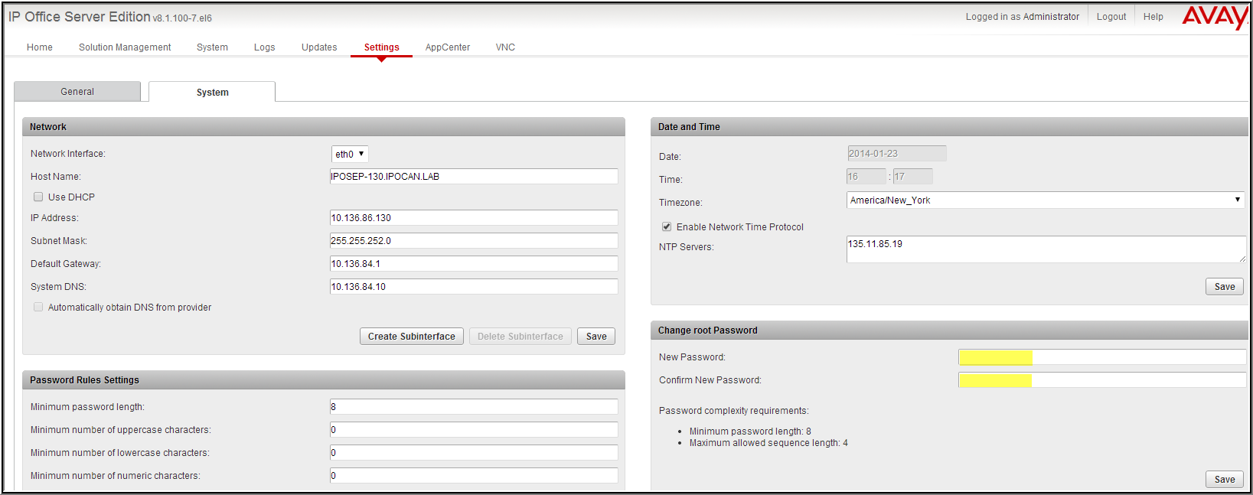The image size is (1253, 495).
Task: Click the Host Name input field
Action: tap(474, 176)
